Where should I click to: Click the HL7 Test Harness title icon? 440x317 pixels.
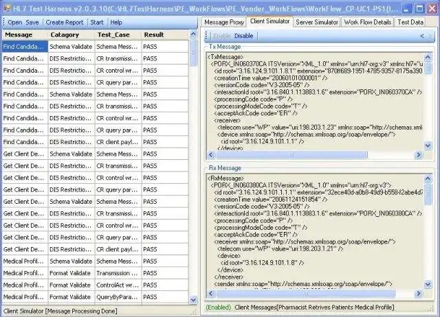pos(6,9)
